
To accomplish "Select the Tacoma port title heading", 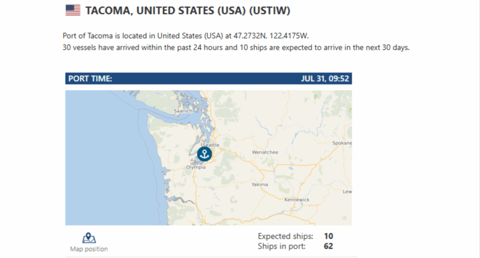I will pyautogui.click(x=187, y=10).
